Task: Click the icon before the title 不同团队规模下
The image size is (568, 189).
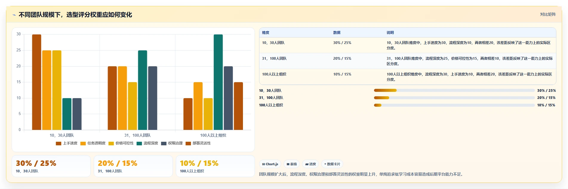Action: [x=14, y=15]
